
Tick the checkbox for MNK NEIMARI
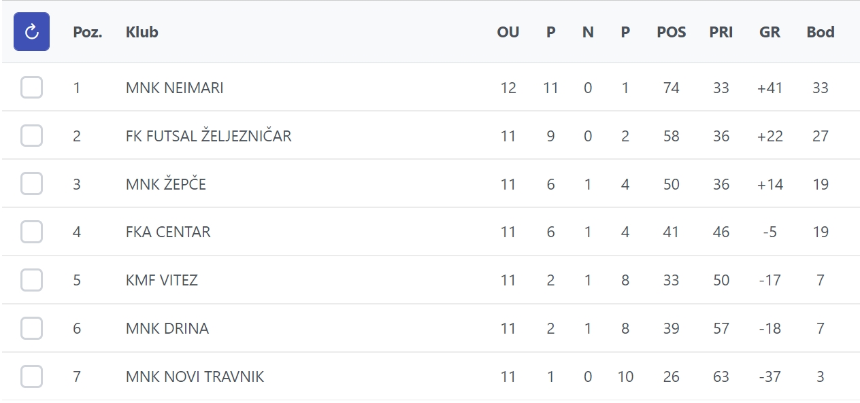pyautogui.click(x=31, y=88)
